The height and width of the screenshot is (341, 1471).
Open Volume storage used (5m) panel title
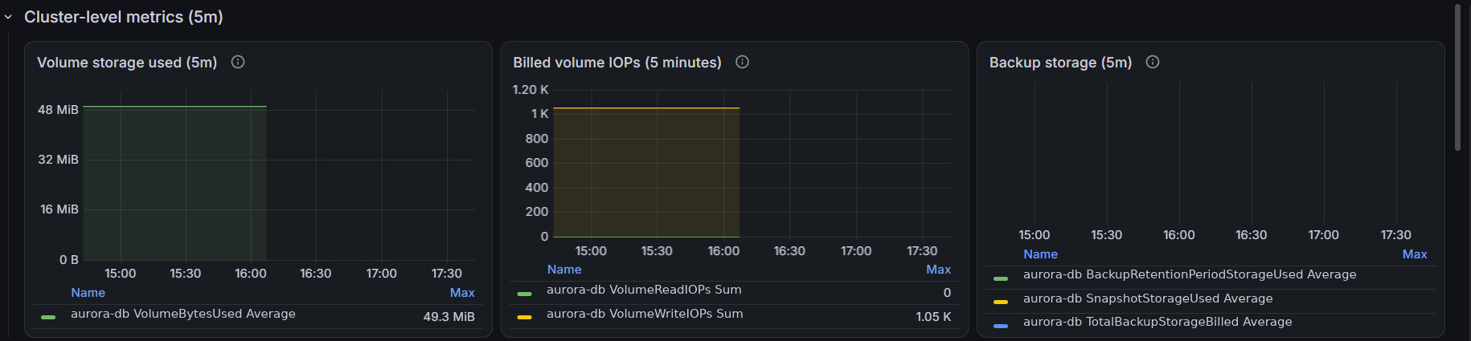point(127,63)
